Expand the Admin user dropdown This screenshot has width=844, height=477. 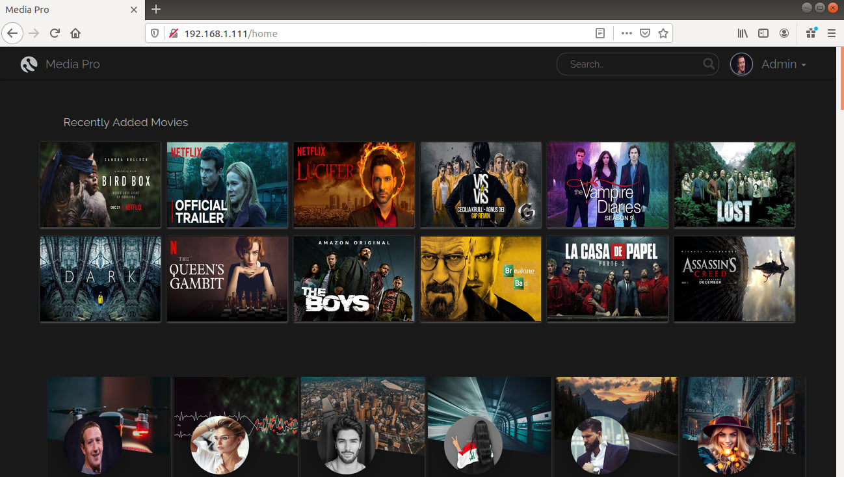pos(784,64)
